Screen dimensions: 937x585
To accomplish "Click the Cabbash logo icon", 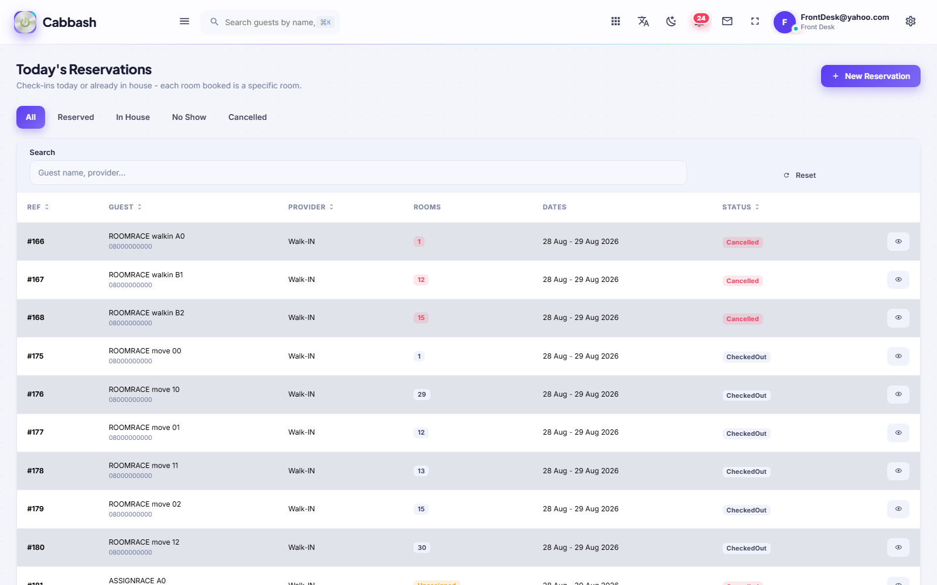I will tap(25, 22).
